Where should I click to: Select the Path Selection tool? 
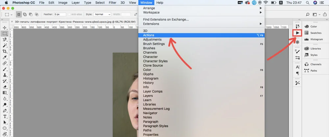(x=4, y=122)
